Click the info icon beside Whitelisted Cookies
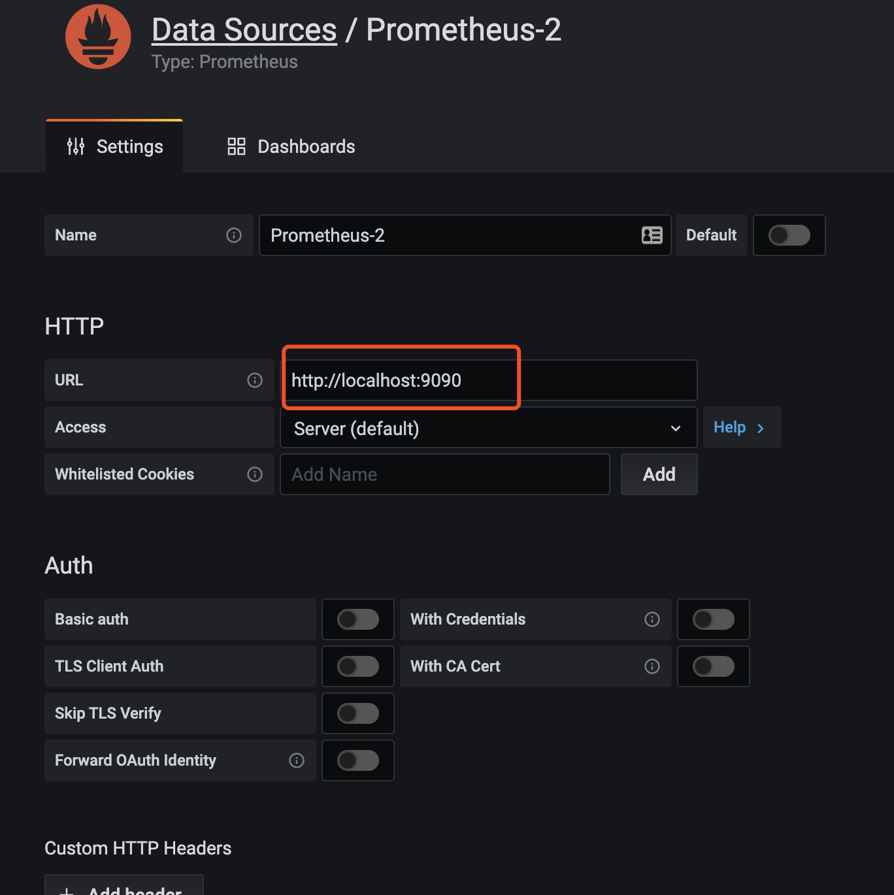The height and width of the screenshot is (895, 894). 255,474
